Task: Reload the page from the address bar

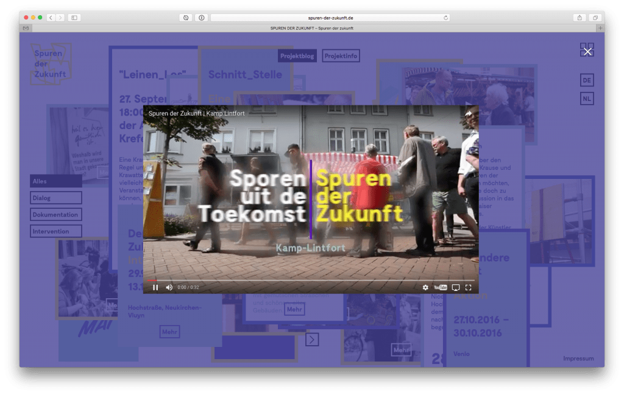Action: pos(445,18)
